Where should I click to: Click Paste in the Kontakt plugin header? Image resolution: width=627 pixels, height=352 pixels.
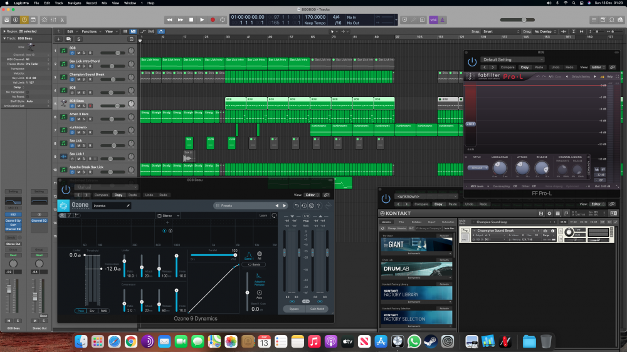pyautogui.click(x=452, y=204)
